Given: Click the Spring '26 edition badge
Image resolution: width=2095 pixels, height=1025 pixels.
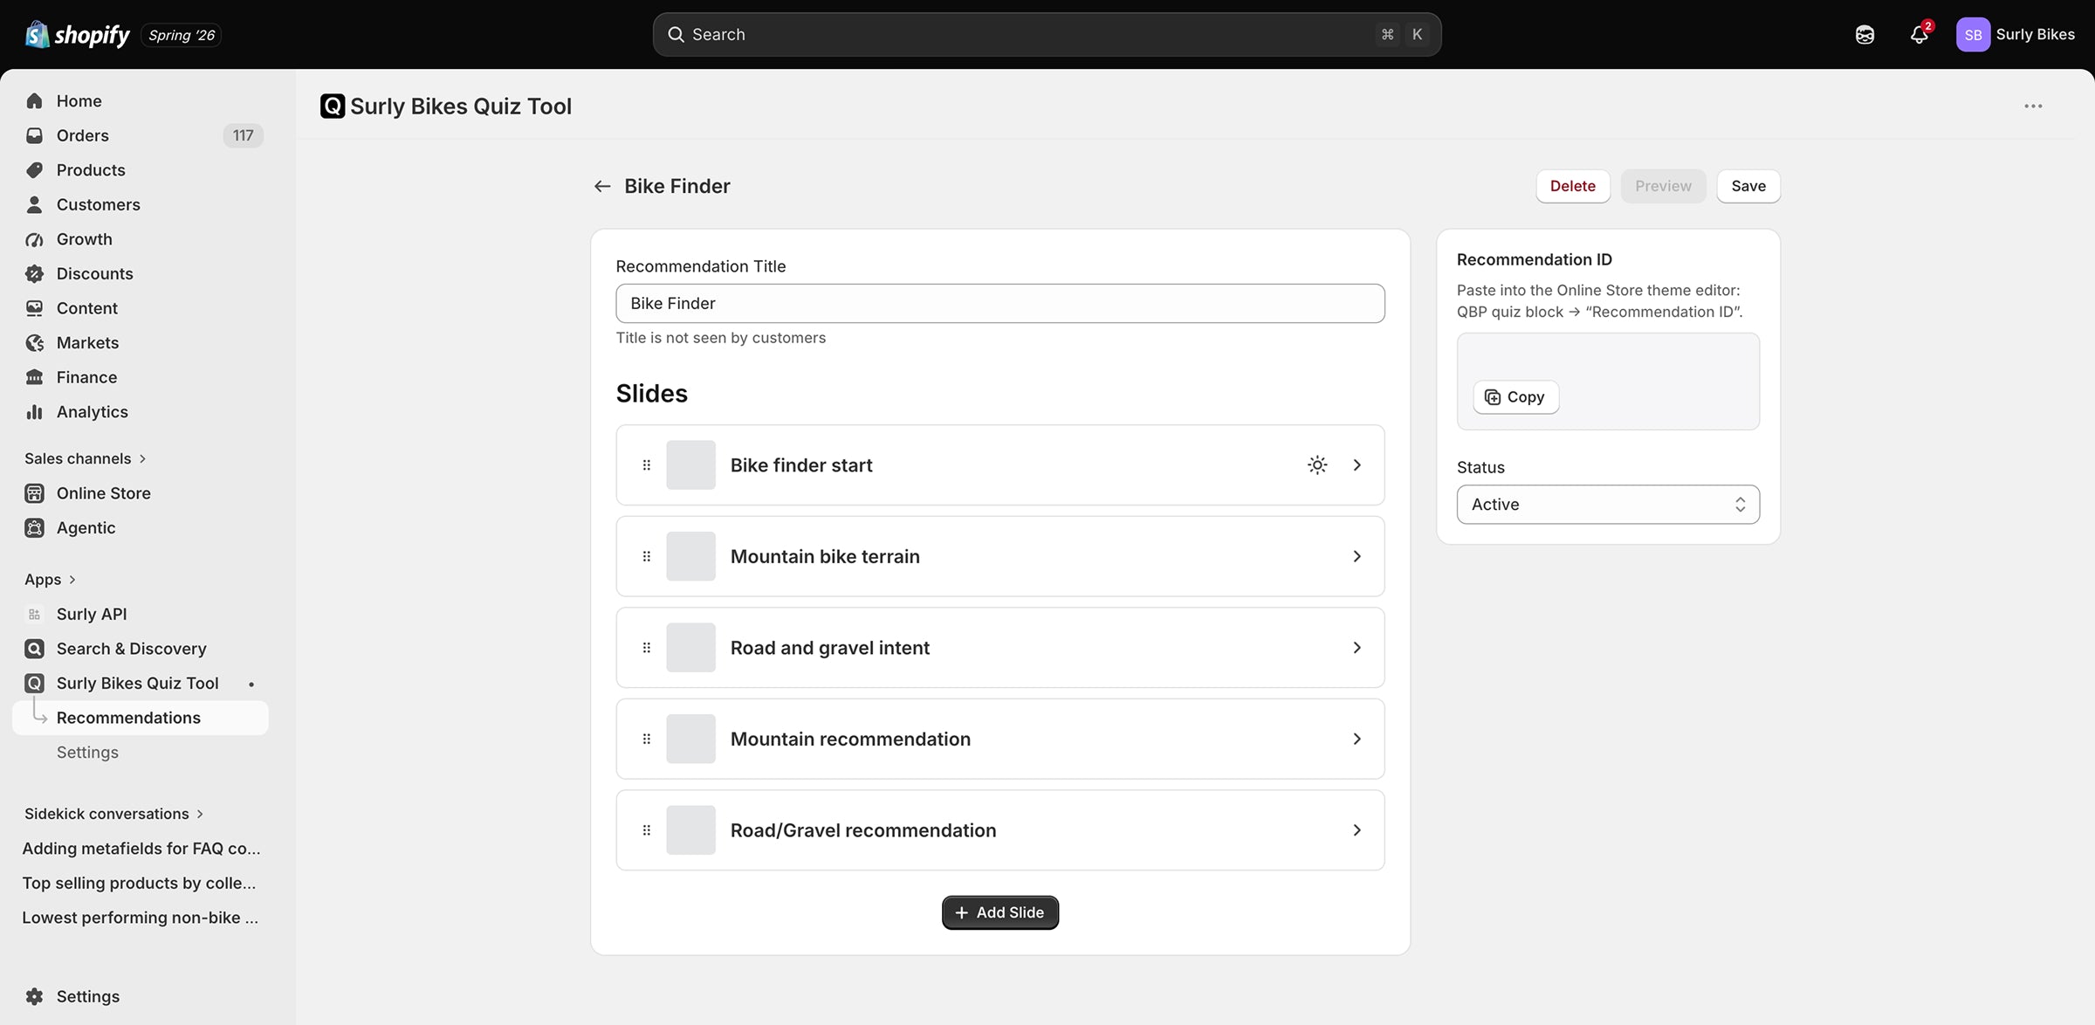Looking at the screenshot, I should [181, 35].
